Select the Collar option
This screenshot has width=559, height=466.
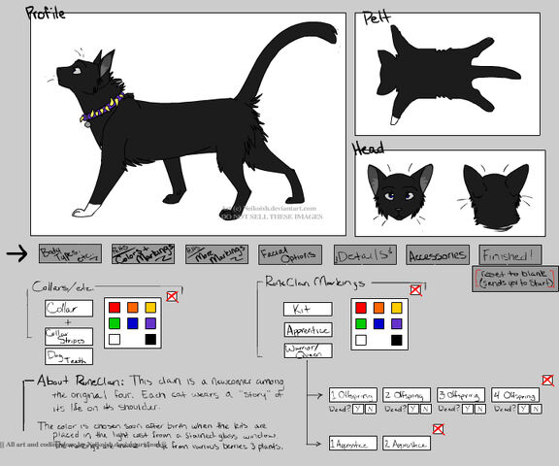(x=69, y=309)
